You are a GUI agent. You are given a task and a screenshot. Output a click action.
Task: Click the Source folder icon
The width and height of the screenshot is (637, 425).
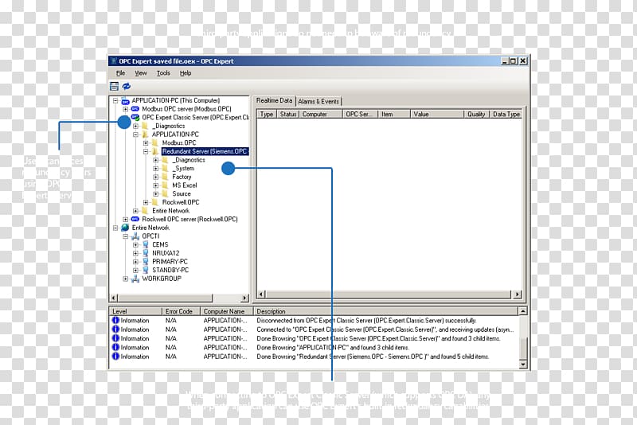[x=165, y=193]
